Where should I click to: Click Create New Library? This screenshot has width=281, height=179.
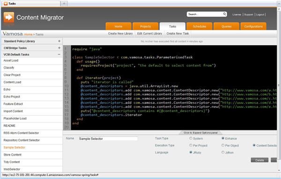pyautogui.click(x=120, y=34)
